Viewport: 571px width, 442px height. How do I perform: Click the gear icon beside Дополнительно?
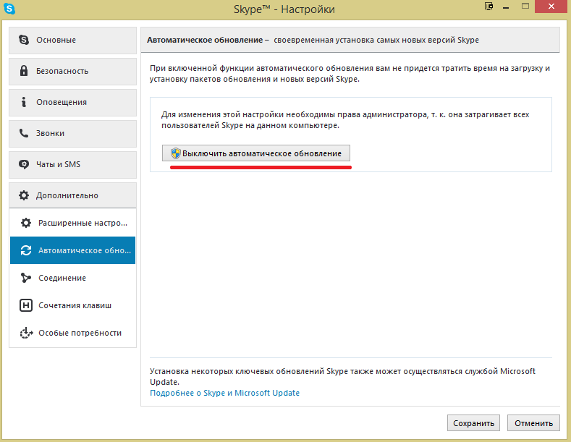tap(24, 195)
